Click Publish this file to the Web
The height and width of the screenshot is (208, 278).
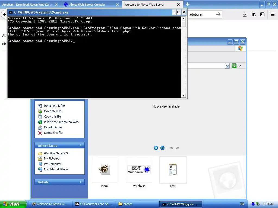click(x=61, y=122)
